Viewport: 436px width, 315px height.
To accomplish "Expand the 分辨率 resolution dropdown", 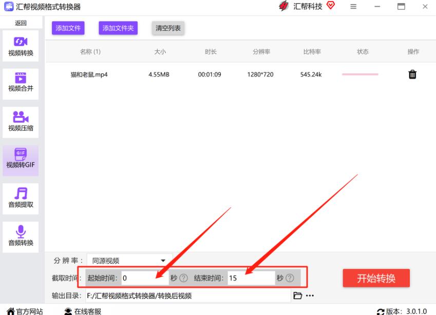I will (x=163, y=261).
